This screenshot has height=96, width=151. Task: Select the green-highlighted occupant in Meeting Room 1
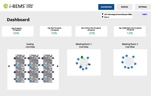82,57
